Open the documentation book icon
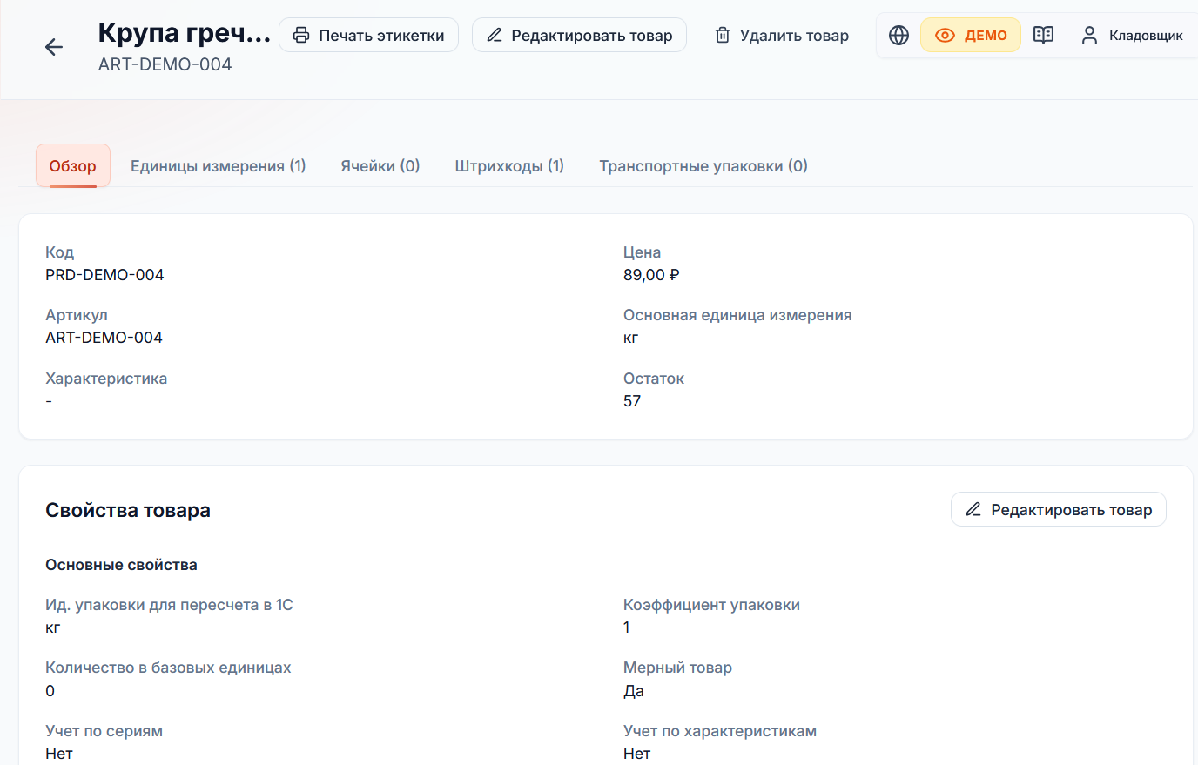The height and width of the screenshot is (765, 1198). 1043,35
